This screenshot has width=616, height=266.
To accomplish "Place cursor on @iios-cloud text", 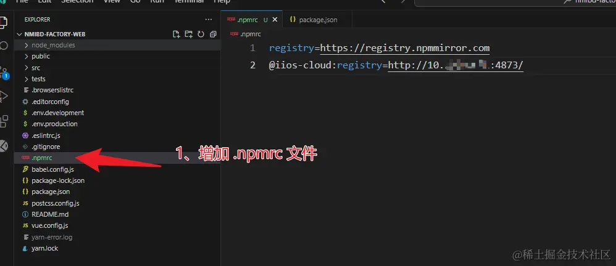I will point(300,65).
